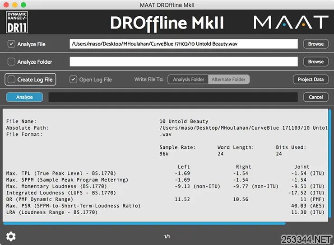Click the Integrated Loudness value '-17.52'
The image size is (334, 245).
[297, 193]
